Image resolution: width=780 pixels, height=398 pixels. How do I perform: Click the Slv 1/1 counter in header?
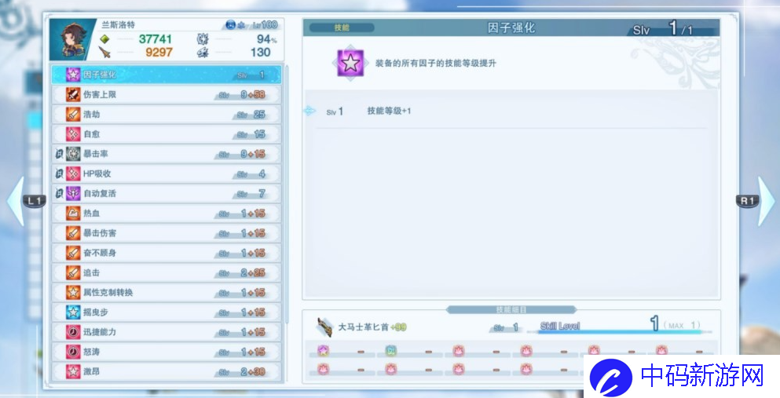663,28
